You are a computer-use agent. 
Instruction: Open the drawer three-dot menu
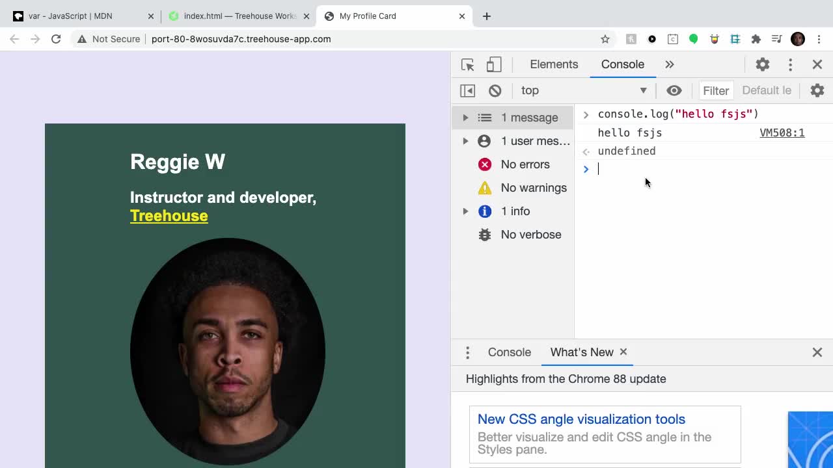point(467,352)
